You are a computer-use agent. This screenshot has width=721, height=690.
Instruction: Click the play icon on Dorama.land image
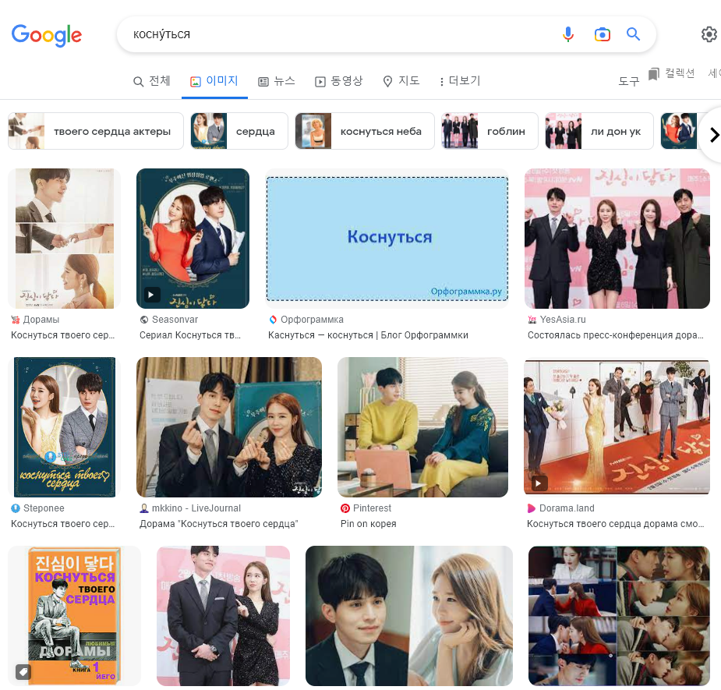pos(539,483)
